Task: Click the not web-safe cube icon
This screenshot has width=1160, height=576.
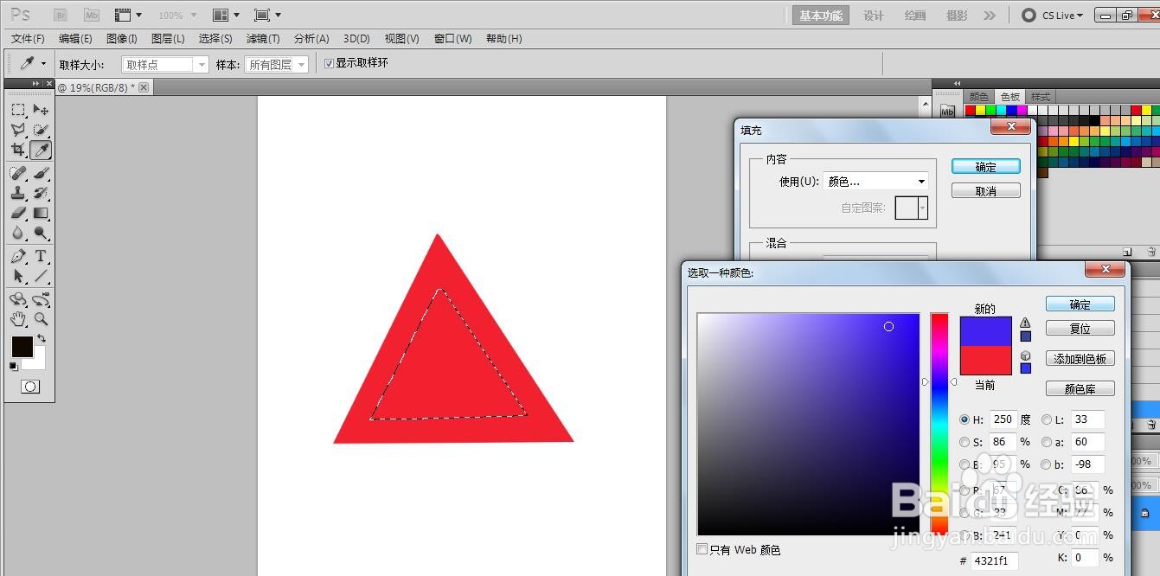Action: tap(1025, 355)
